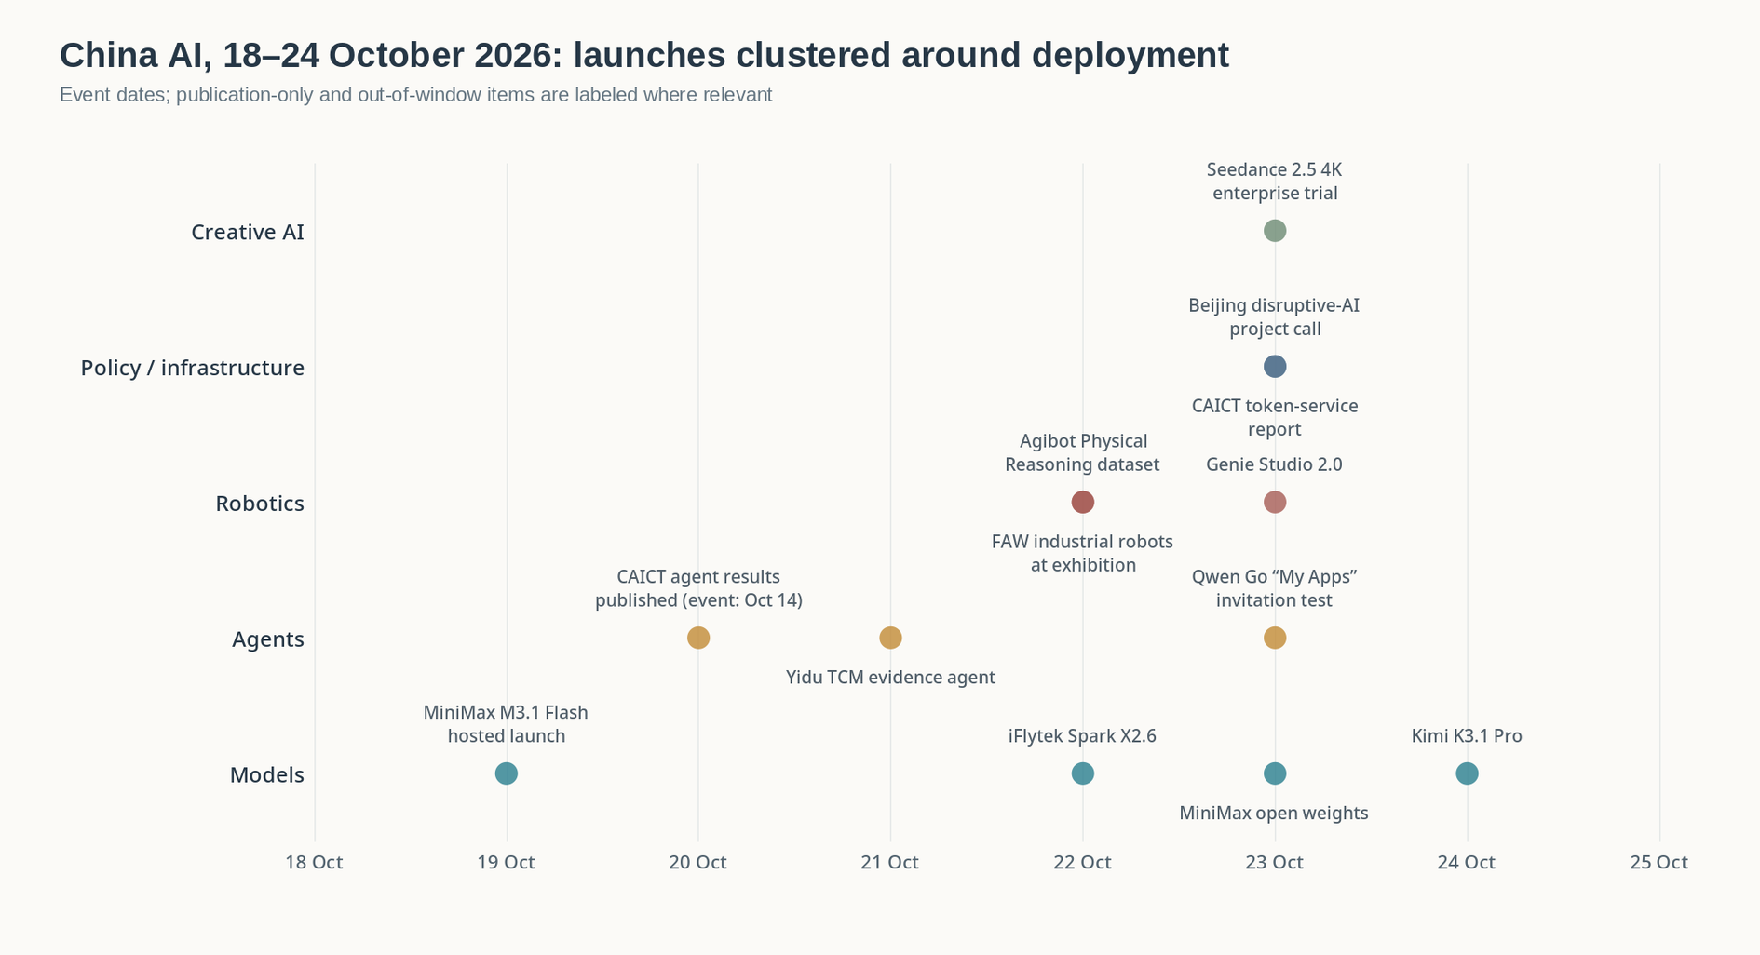Click the Agents dot on 20 Oct

pyautogui.click(x=698, y=638)
